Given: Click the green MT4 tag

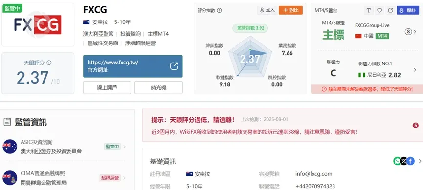Looking at the screenshot, I should point(382,36).
